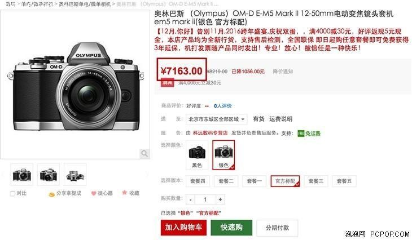Choose the 银色 silver color option
412x240 pixels.
pyautogui.click(x=223, y=155)
